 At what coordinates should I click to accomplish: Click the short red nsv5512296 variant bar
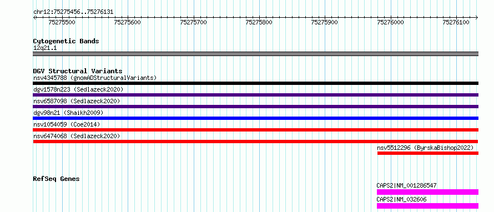(428, 153)
